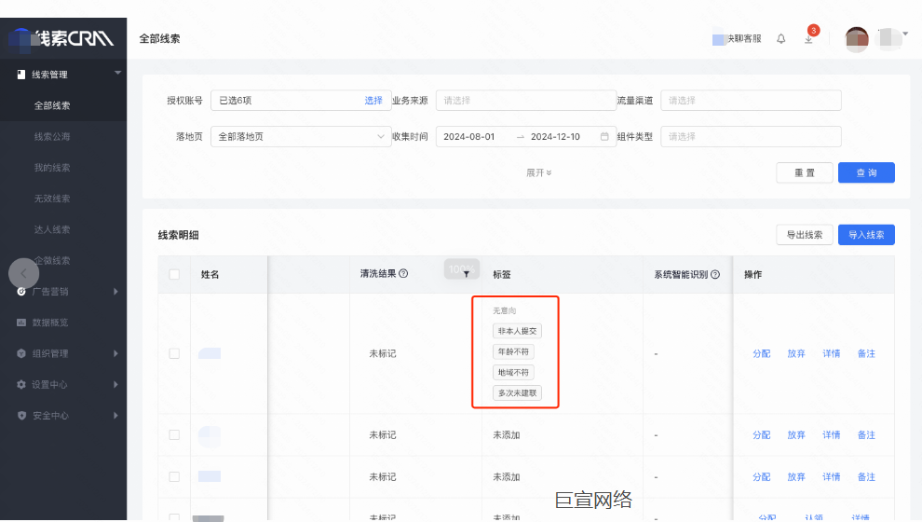Open the 组件类型 select box
The height and width of the screenshot is (522, 922).
point(751,136)
